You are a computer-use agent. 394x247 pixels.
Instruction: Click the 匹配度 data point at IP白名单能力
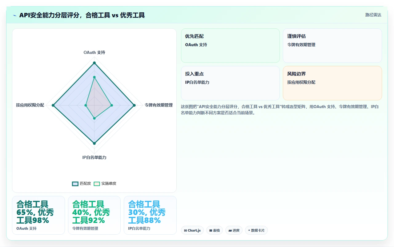94,143
